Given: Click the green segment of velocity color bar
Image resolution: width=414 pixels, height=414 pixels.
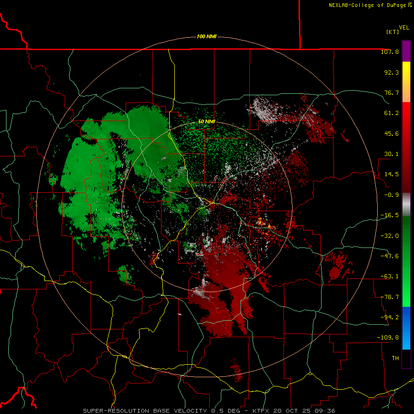Looking at the screenshot, I should pos(406,261).
